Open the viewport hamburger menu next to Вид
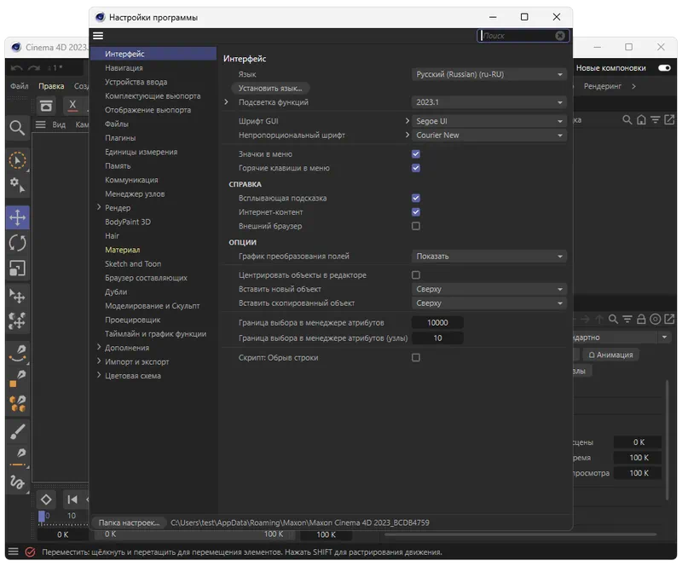The width and height of the screenshot is (682, 566). [40, 124]
